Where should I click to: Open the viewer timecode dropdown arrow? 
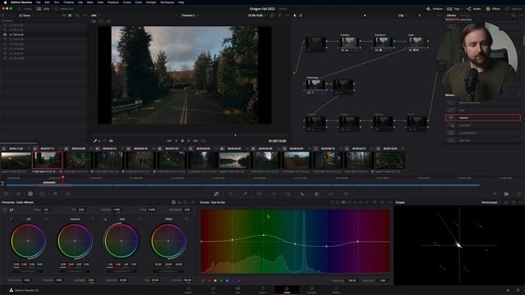point(266,16)
